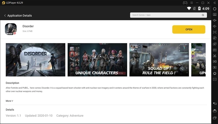Collapse the right sidebar with double-arrow

coord(215,3)
